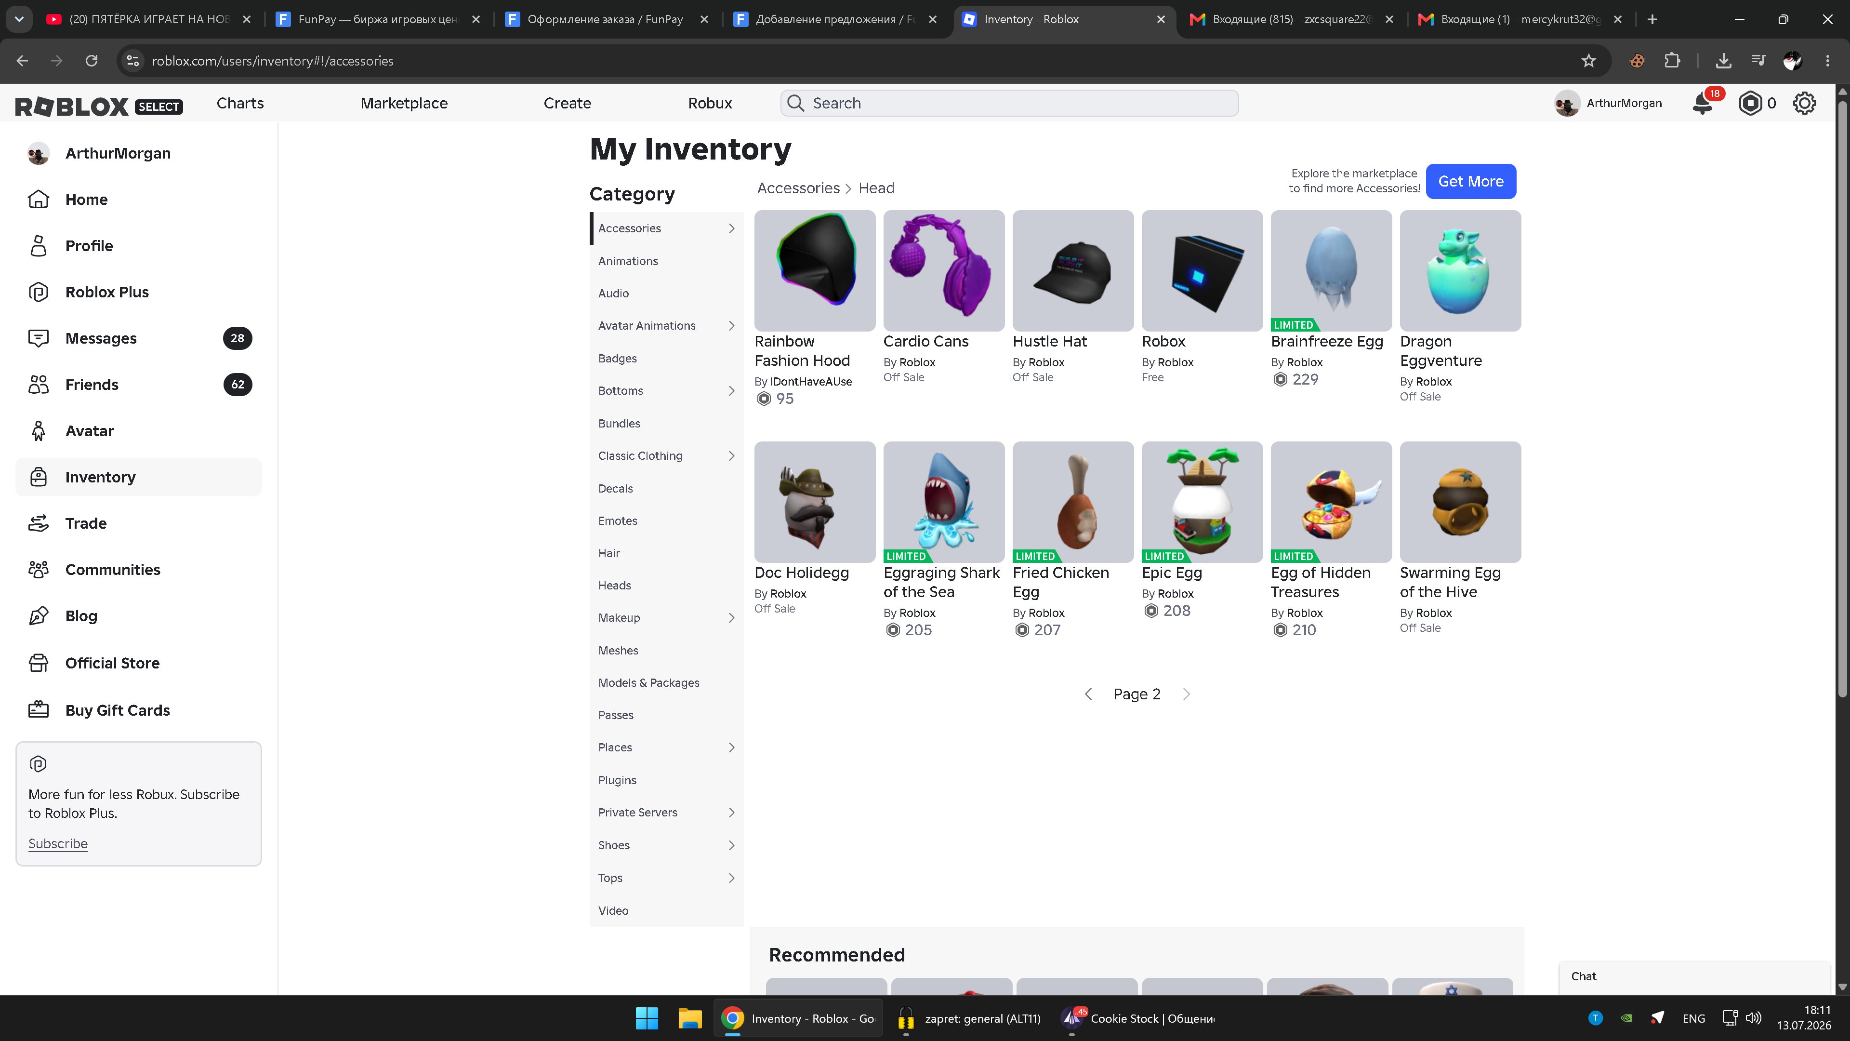
Task: Open the Blog sidebar icon
Action: coord(38,616)
